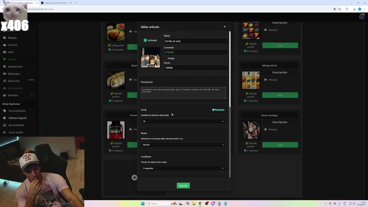
Task: Open the Stock quantity dropdown
Action: pyautogui.click(x=183, y=121)
